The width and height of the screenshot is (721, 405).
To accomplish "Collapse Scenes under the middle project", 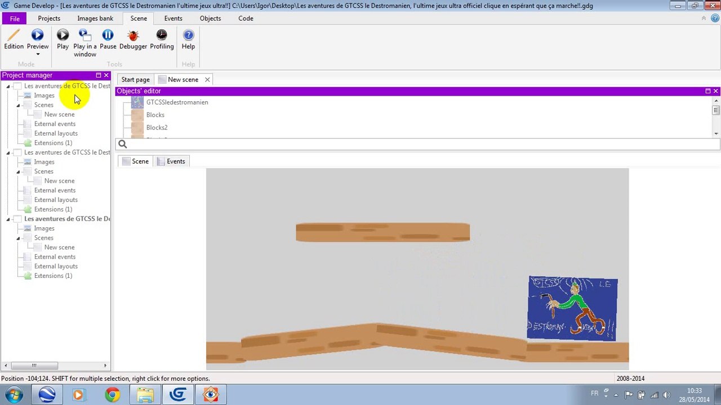I will point(18,172).
